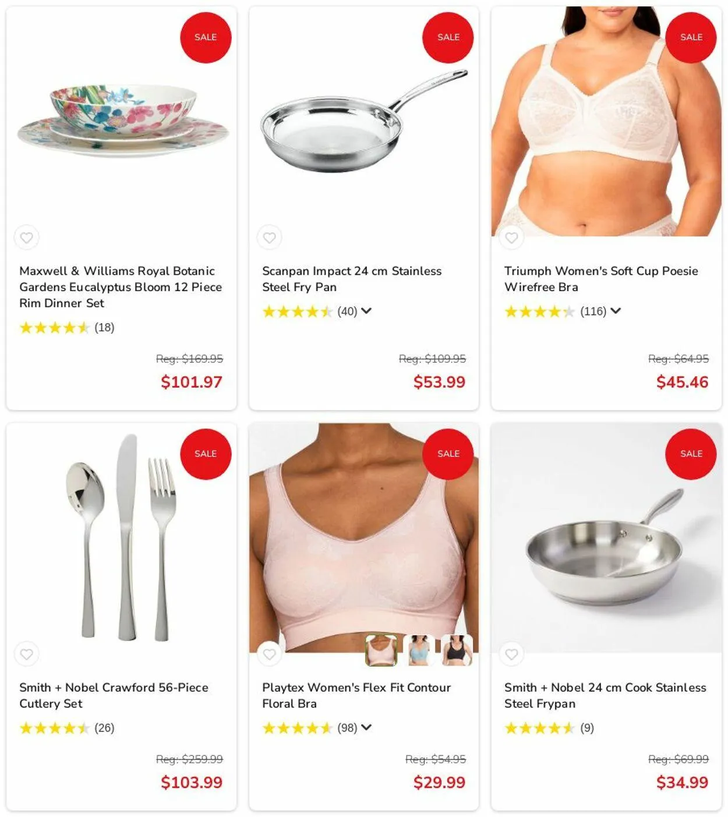Open rating dropdown next to (98) reviews
The height and width of the screenshot is (817, 728).
coord(366,727)
